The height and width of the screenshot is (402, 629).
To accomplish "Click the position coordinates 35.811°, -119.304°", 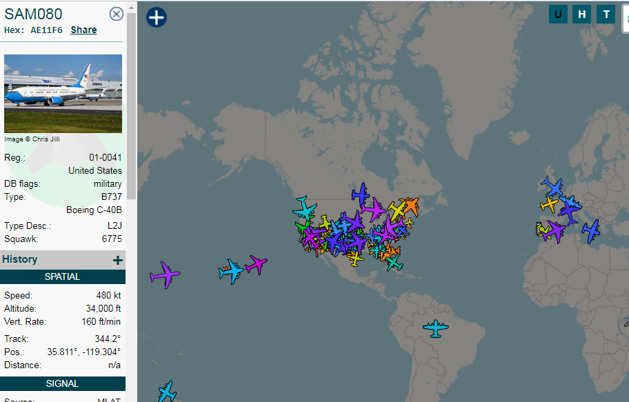I will tap(84, 352).
